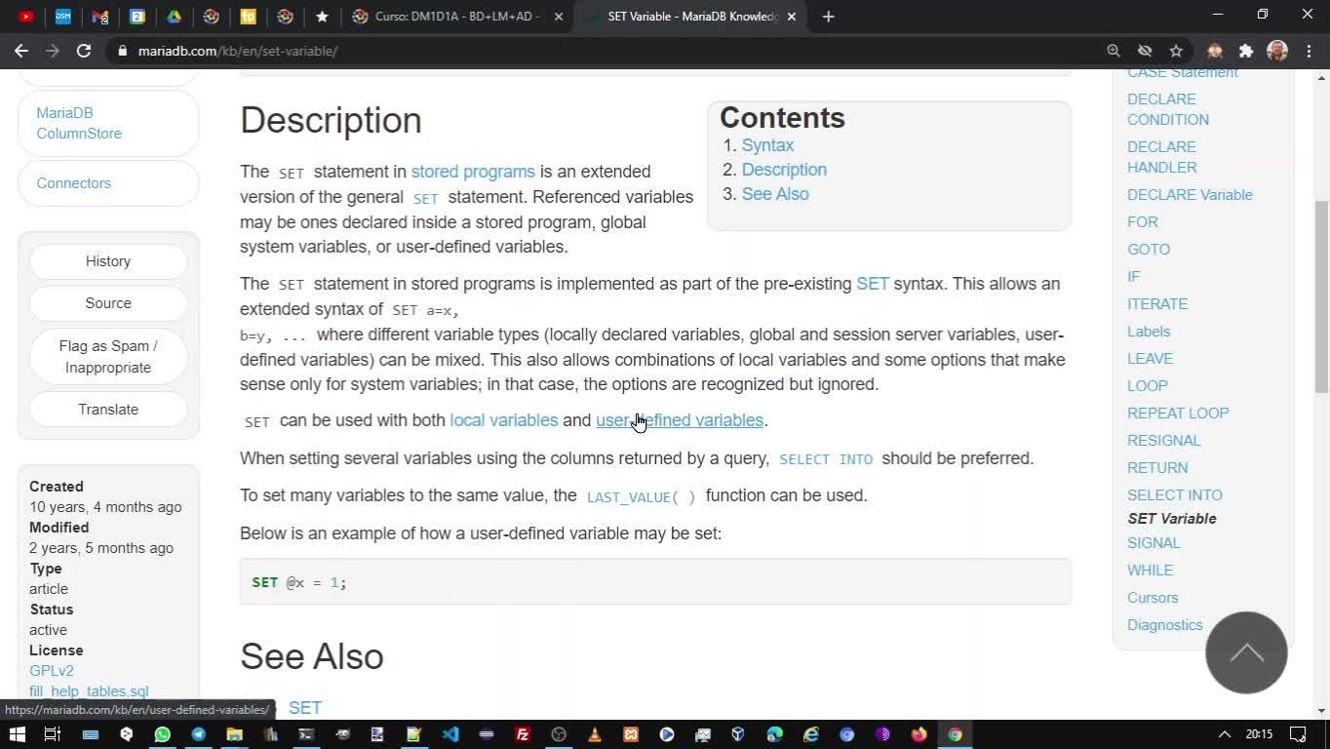This screenshot has width=1330, height=749.
Task: Go to DECLARE HANDLER in sidebar
Action: click(x=1162, y=157)
